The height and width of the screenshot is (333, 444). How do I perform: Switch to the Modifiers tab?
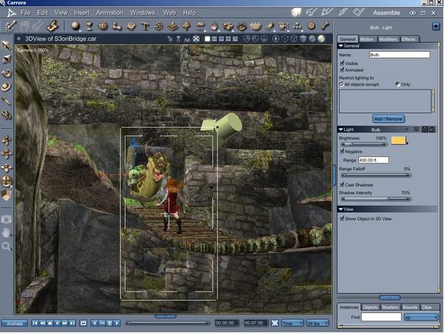tap(388, 39)
